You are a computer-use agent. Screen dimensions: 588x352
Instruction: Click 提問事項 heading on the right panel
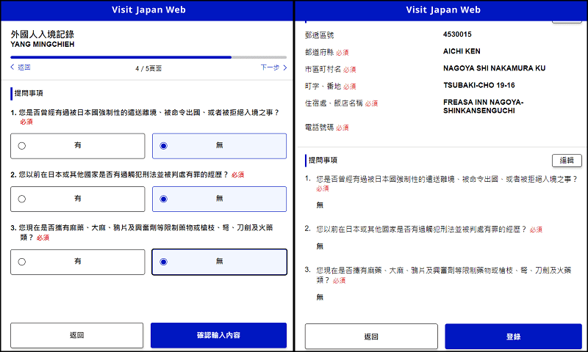(x=323, y=161)
